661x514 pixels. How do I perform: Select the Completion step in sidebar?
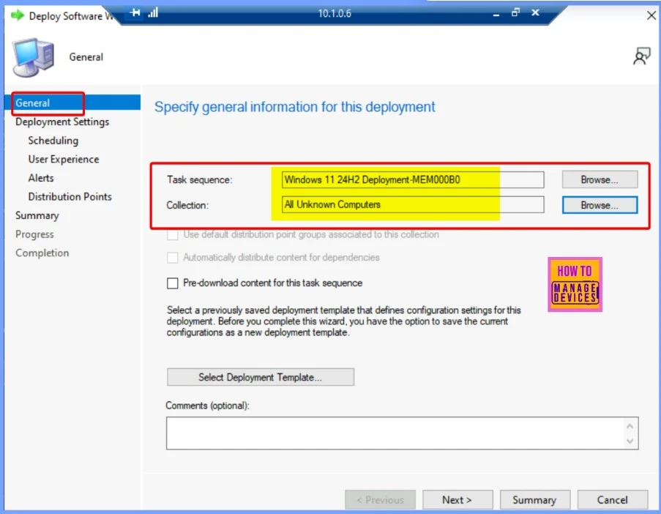pyautogui.click(x=42, y=253)
